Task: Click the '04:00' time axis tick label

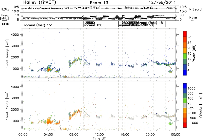Action: [48, 135]
